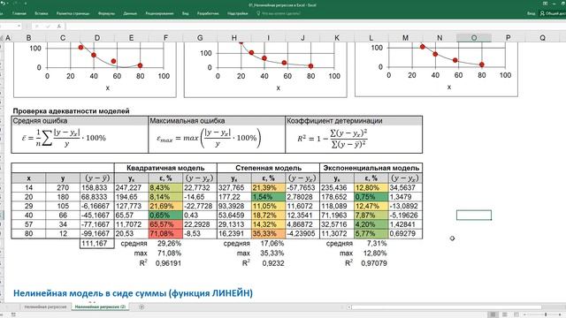Adjust the zoom slider handle
Image resolution: width=566 pixels, height=318 pixels.
click(546, 314)
